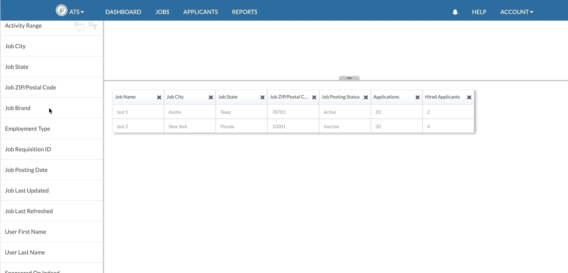Go to the DASHBOARD page
Viewport: 568px width, 273px height.
coord(123,12)
